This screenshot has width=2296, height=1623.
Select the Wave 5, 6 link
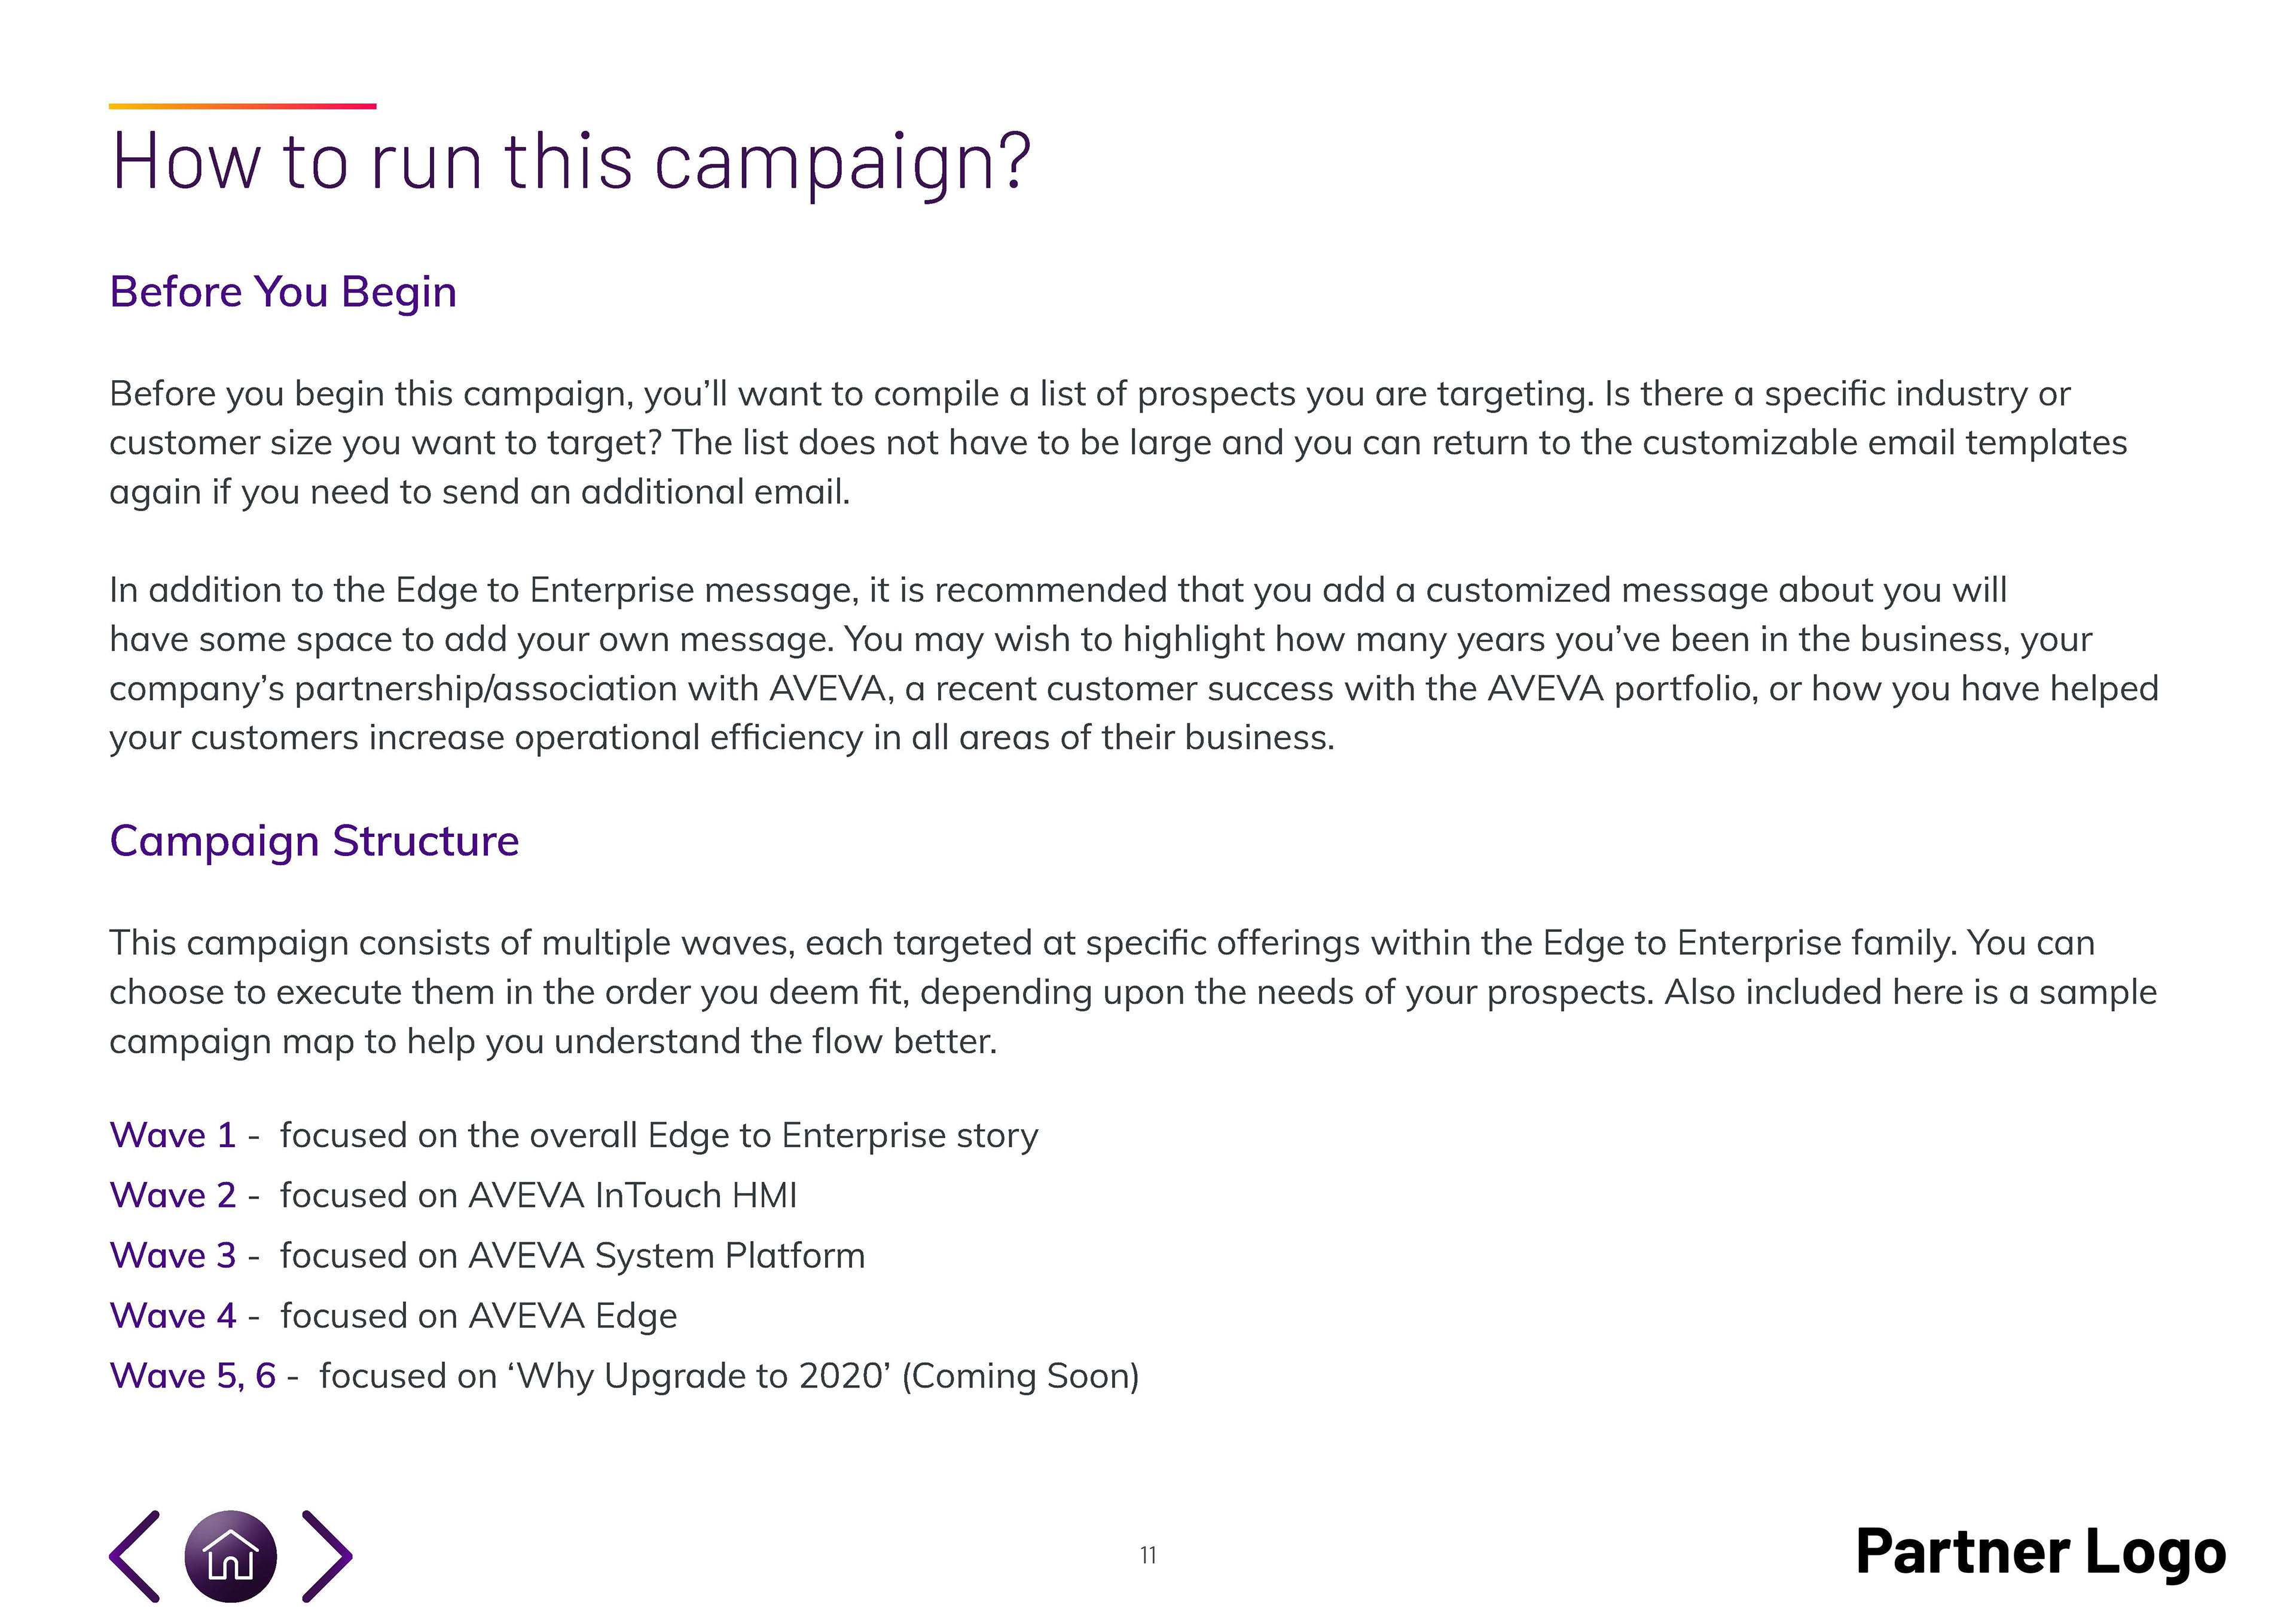coord(193,1375)
